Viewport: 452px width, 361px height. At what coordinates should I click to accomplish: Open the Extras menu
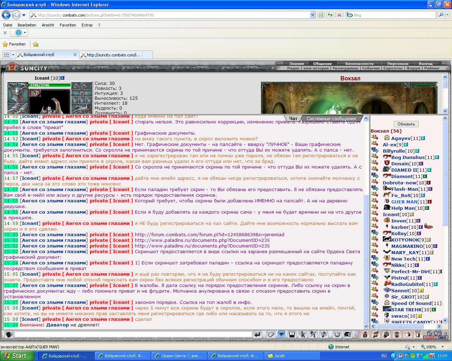click(87, 25)
